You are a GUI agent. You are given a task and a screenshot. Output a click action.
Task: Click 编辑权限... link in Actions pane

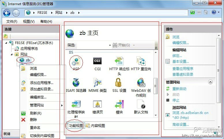point(180,43)
